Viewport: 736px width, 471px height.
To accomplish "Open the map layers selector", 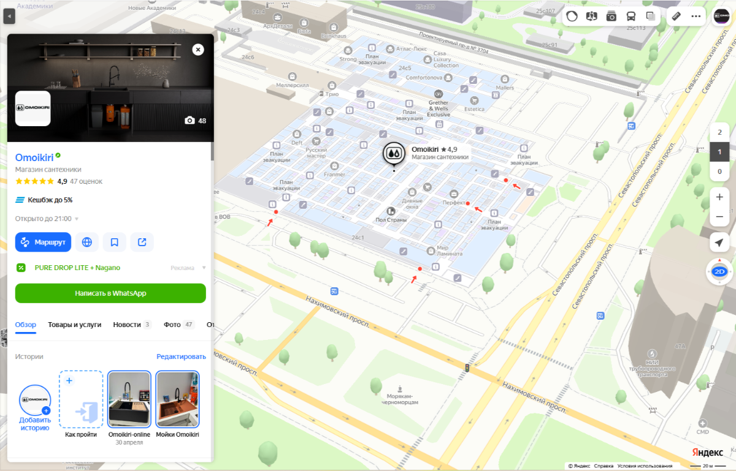I will pos(651,17).
